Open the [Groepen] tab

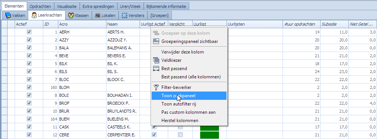click(x=160, y=15)
